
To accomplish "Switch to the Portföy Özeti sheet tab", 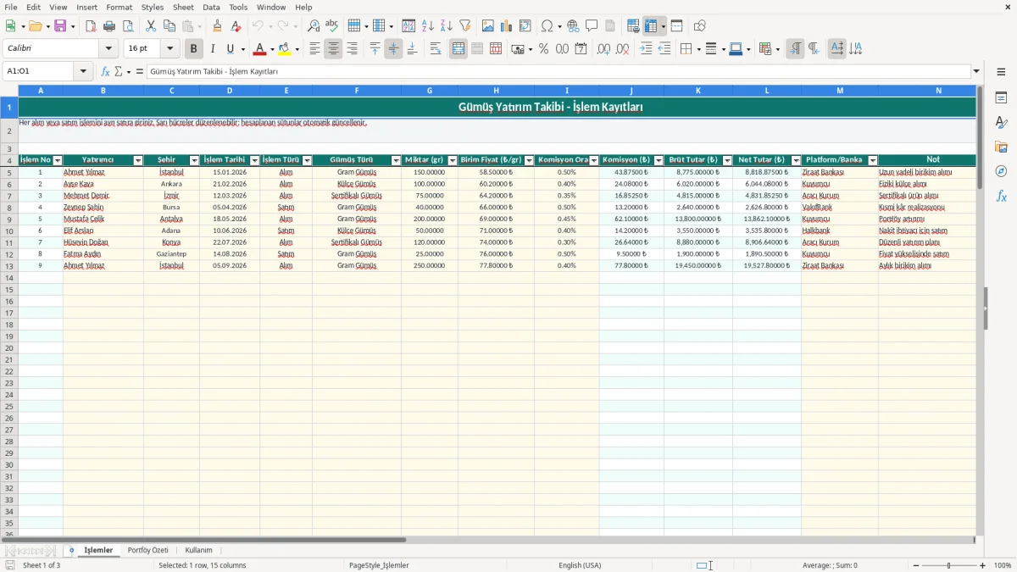I will pos(147,550).
